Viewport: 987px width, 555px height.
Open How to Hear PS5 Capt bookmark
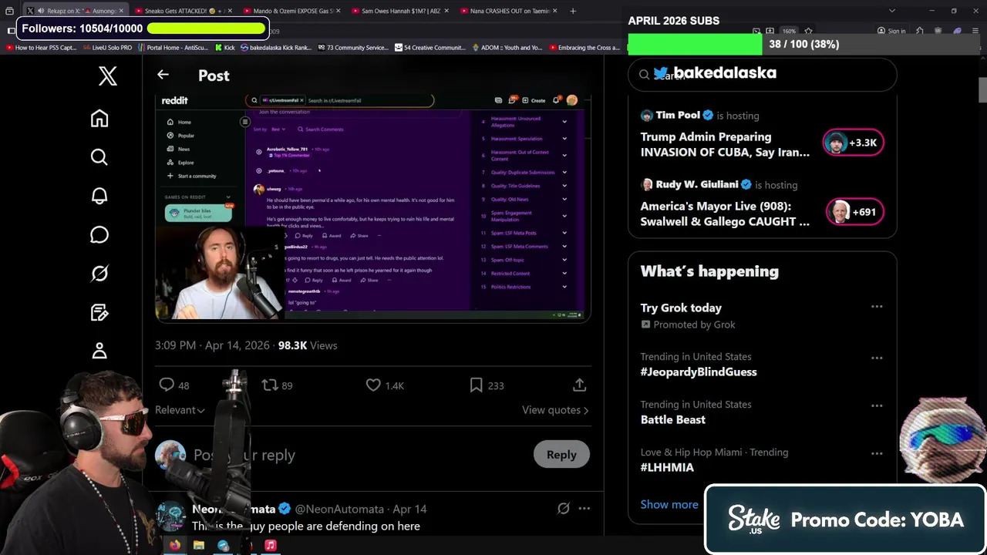(x=41, y=48)
